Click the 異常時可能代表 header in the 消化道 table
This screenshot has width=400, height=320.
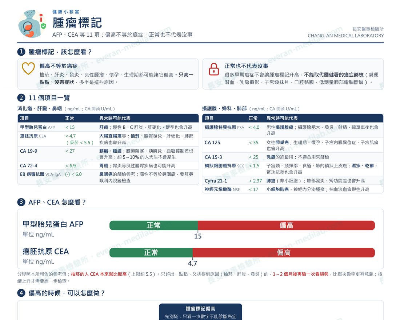(x=115, y=118)
